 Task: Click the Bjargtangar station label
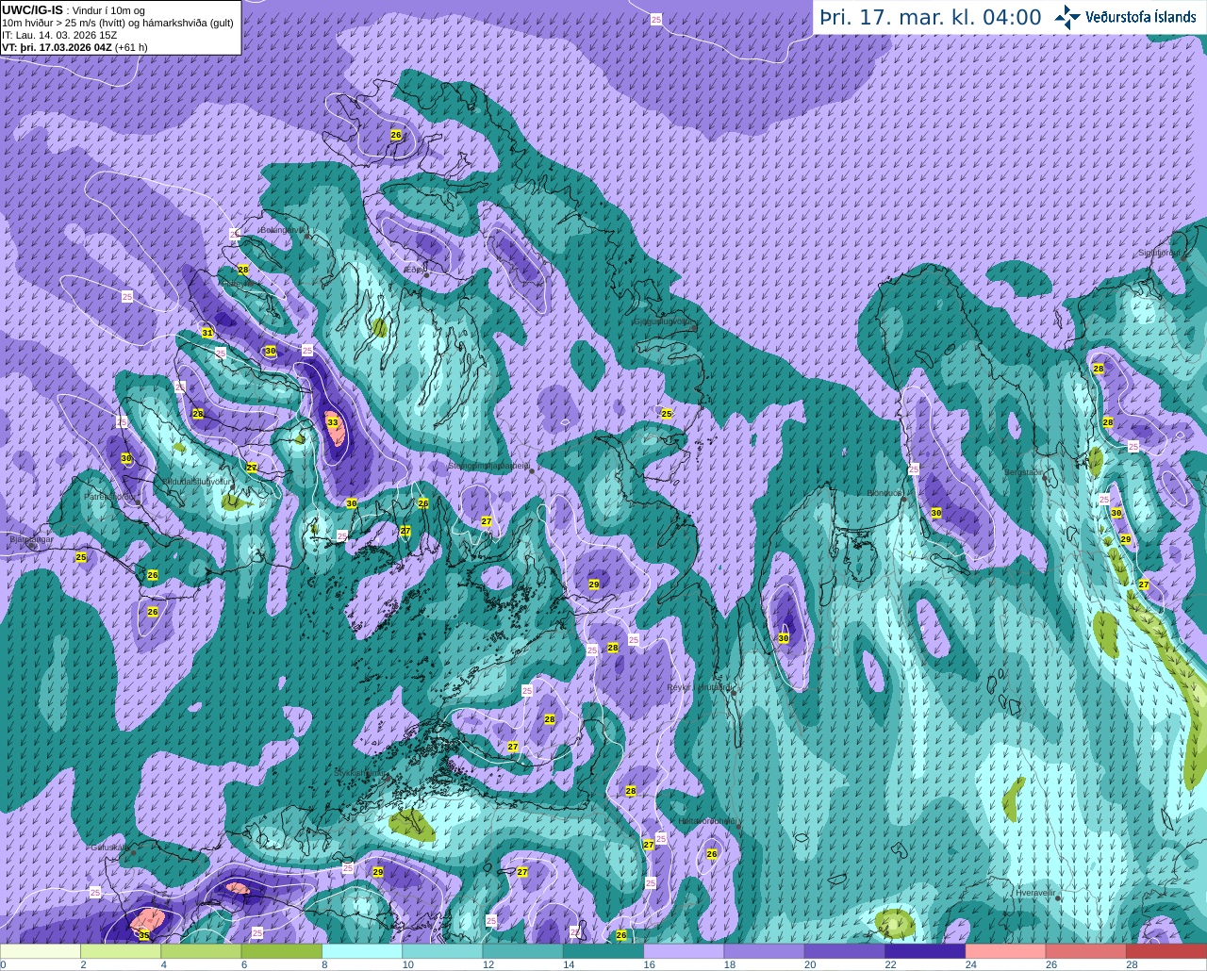tap(31, 540)
